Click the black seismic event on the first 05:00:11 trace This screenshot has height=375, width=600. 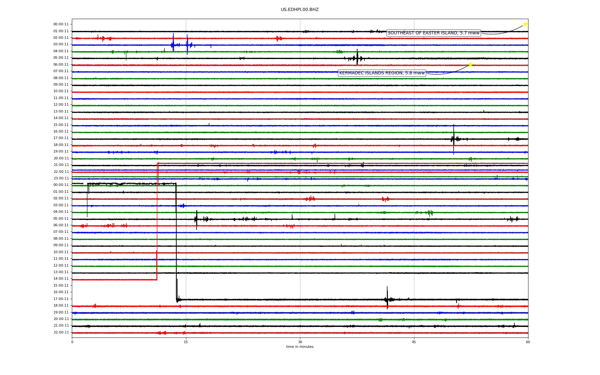click(x=357, y=58)
